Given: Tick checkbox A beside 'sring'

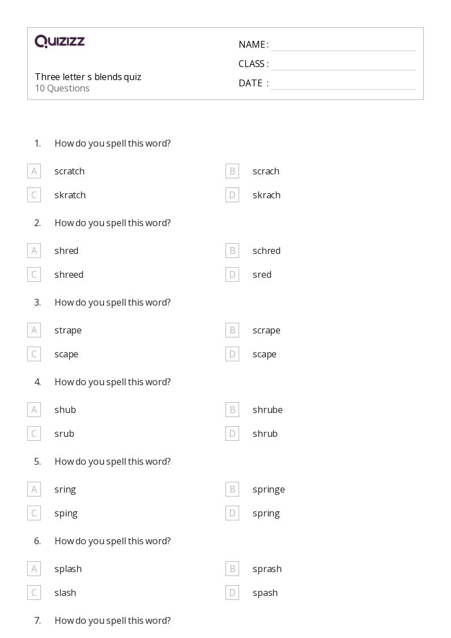Looking at the screenshot, I should coord(34,489).
